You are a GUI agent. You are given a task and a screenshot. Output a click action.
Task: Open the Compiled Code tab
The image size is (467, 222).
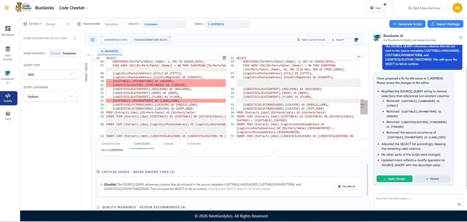point(111,144)
